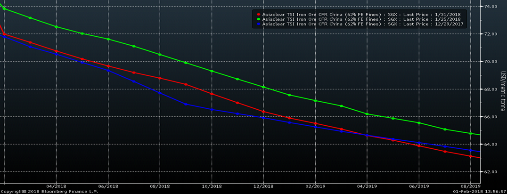Image resolution: width=507 pixels, height=194 pixels.
Task: Click the red legend marker for 1/31/2018
Action: tap(259, 15)
